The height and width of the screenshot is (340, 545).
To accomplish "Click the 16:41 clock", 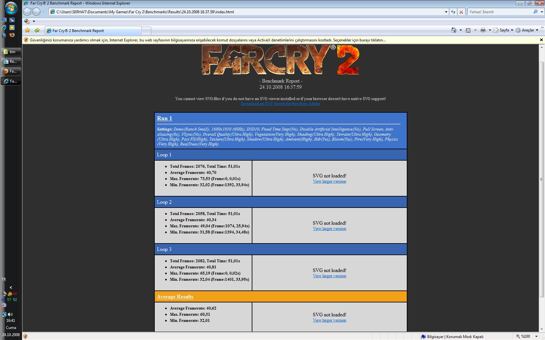I will 10,321.
